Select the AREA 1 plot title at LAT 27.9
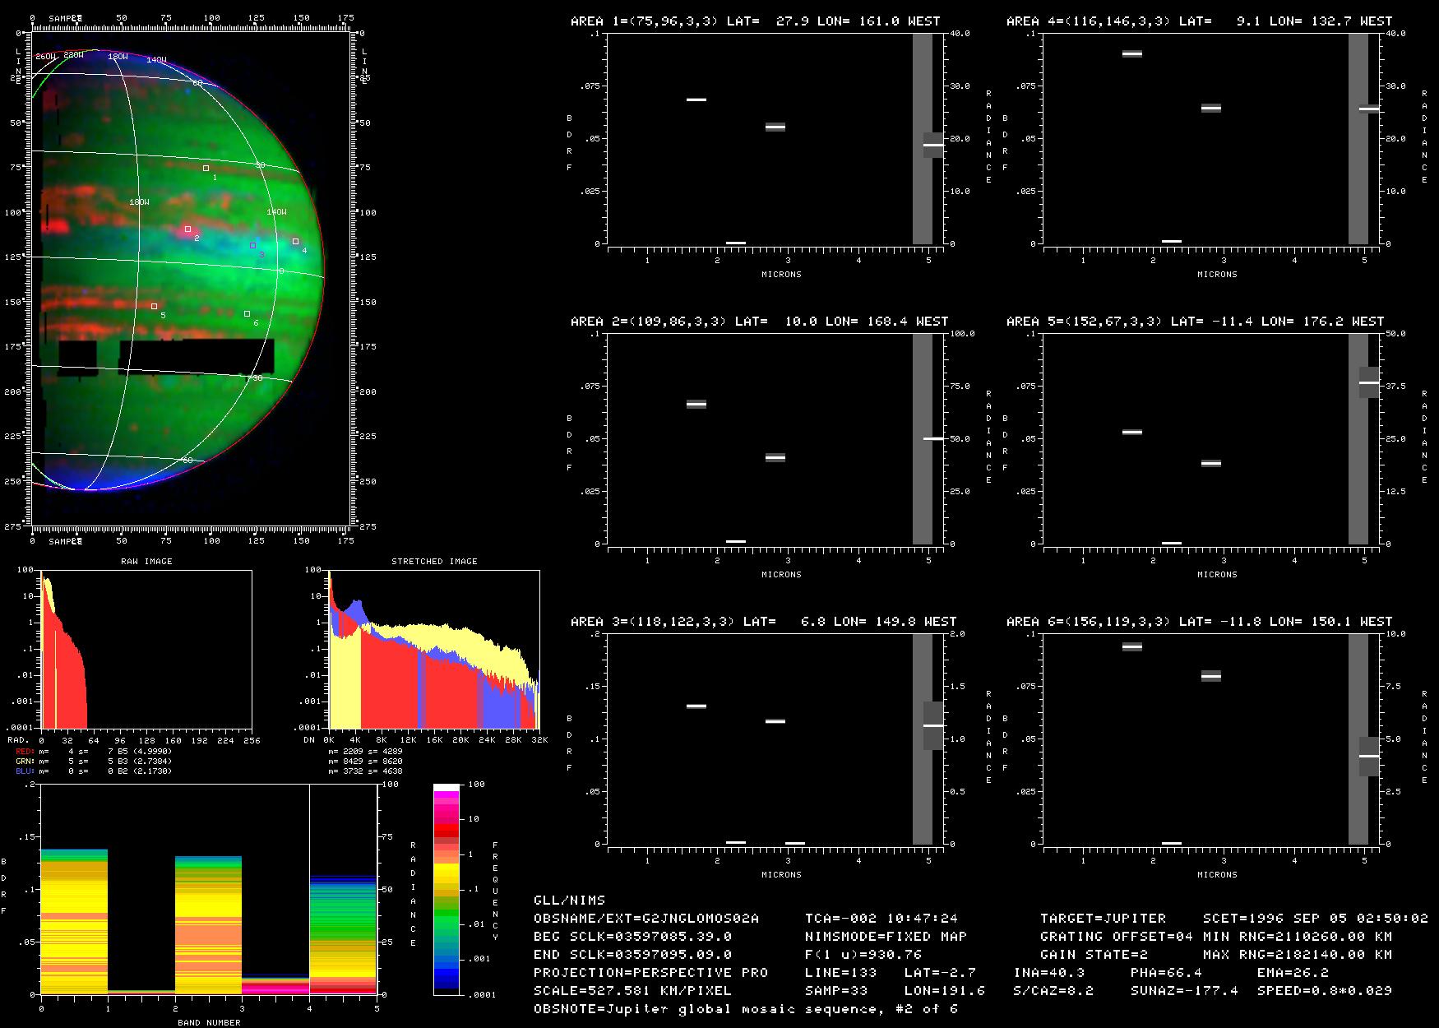This screenshot has width=1439, height=1028. pyautogui.click(x=756, y=21)
